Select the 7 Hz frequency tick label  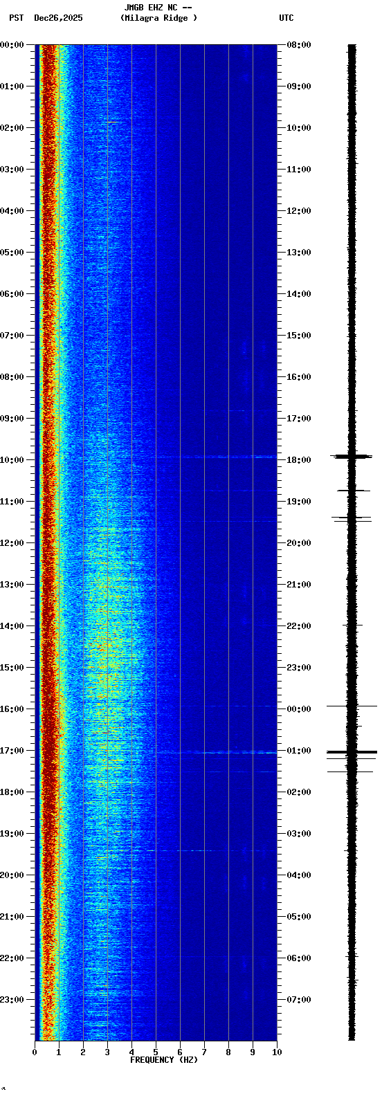[204, 1052]
